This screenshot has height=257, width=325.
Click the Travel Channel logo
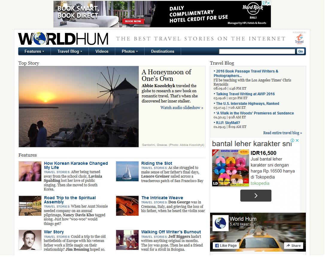click(299, 39)
